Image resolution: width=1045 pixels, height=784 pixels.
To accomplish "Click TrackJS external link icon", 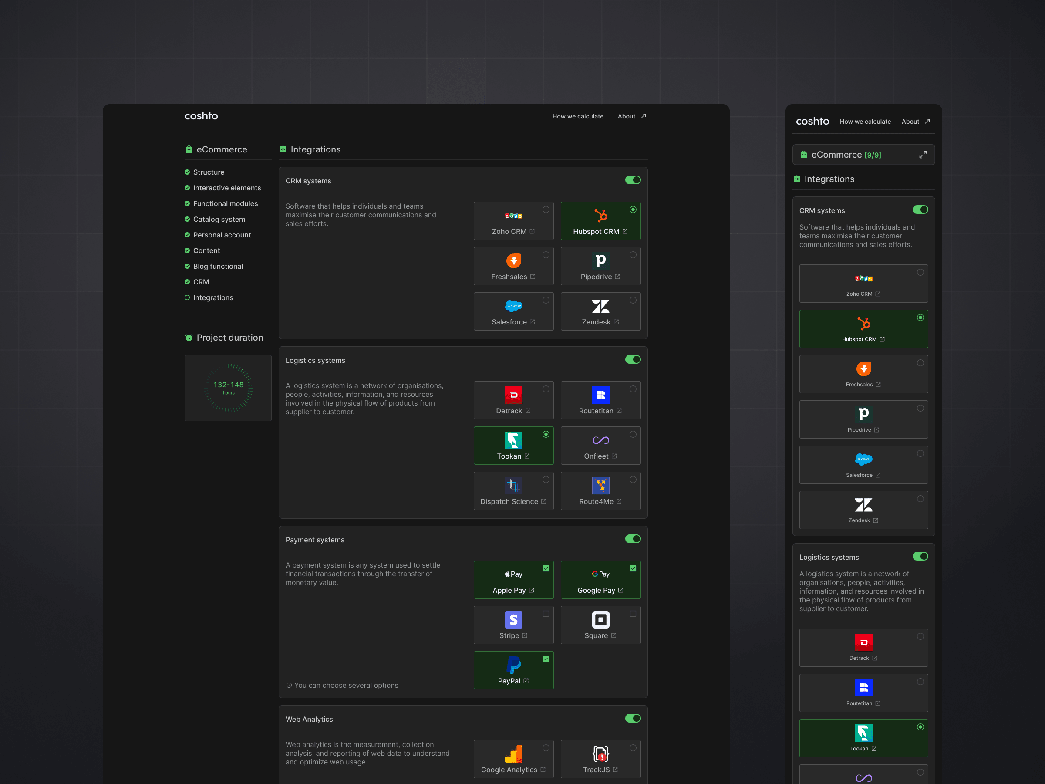I will pos(615,770).
